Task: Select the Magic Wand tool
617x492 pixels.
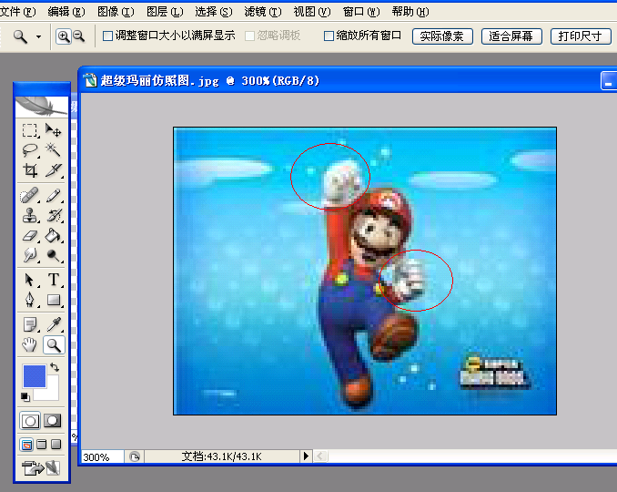Action: [x=53, y=150]
